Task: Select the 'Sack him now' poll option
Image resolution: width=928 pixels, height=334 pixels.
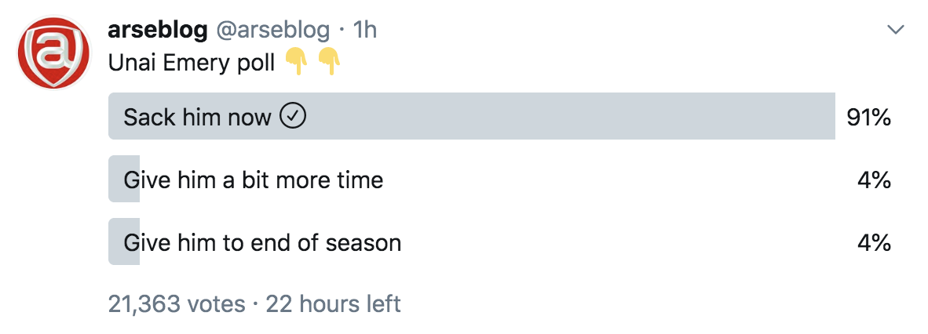Action: [x=472, y=117]
